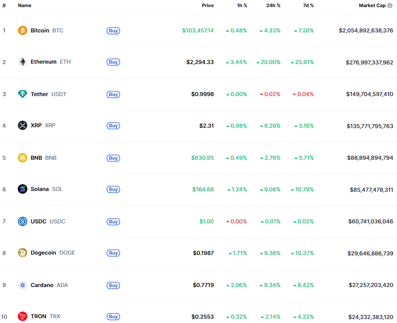The image size is (397, 323).
Task: Click the XRP logo icon
Action: [23, 125]
